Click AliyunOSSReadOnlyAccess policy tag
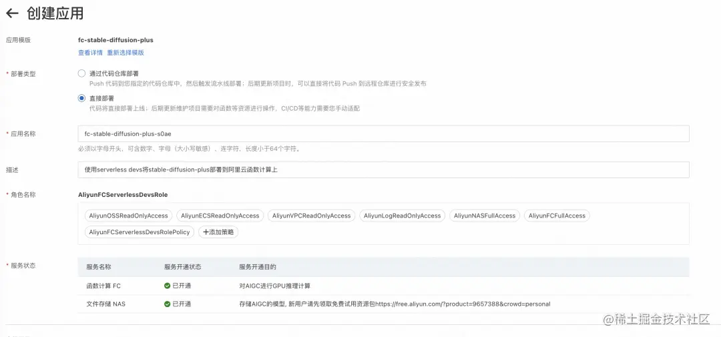721x337 pixels. (129, 216)
